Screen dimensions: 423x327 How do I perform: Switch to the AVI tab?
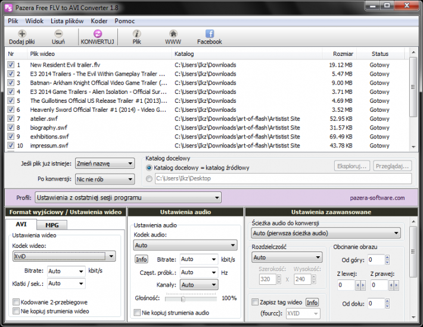pos(21,224)
